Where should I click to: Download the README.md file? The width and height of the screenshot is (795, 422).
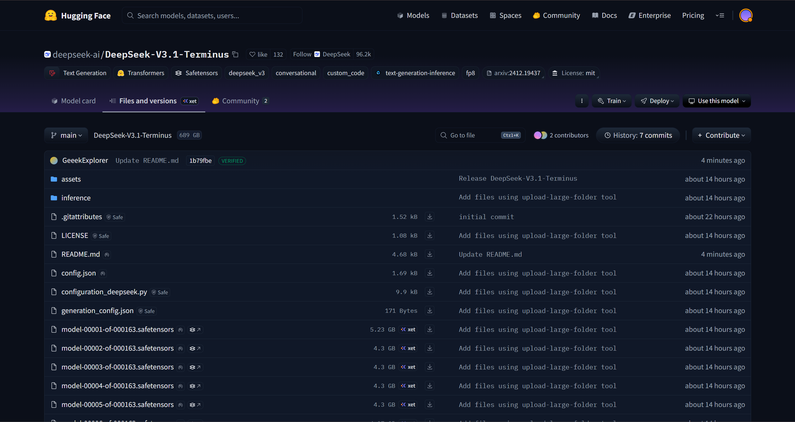[430, 254]
